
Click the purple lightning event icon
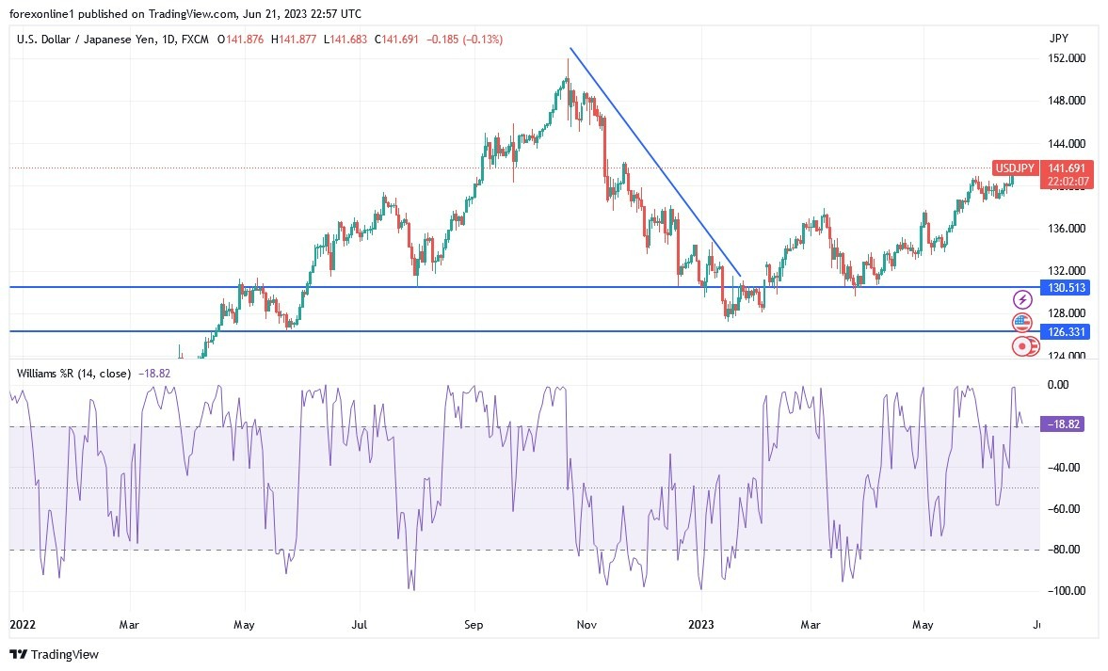[1022, 299]
